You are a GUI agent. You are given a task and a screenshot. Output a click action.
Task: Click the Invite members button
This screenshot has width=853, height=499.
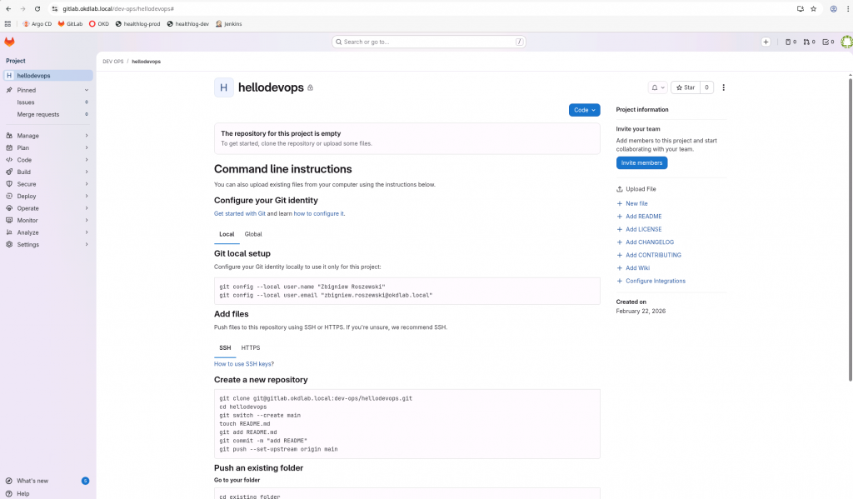[641, 163]
